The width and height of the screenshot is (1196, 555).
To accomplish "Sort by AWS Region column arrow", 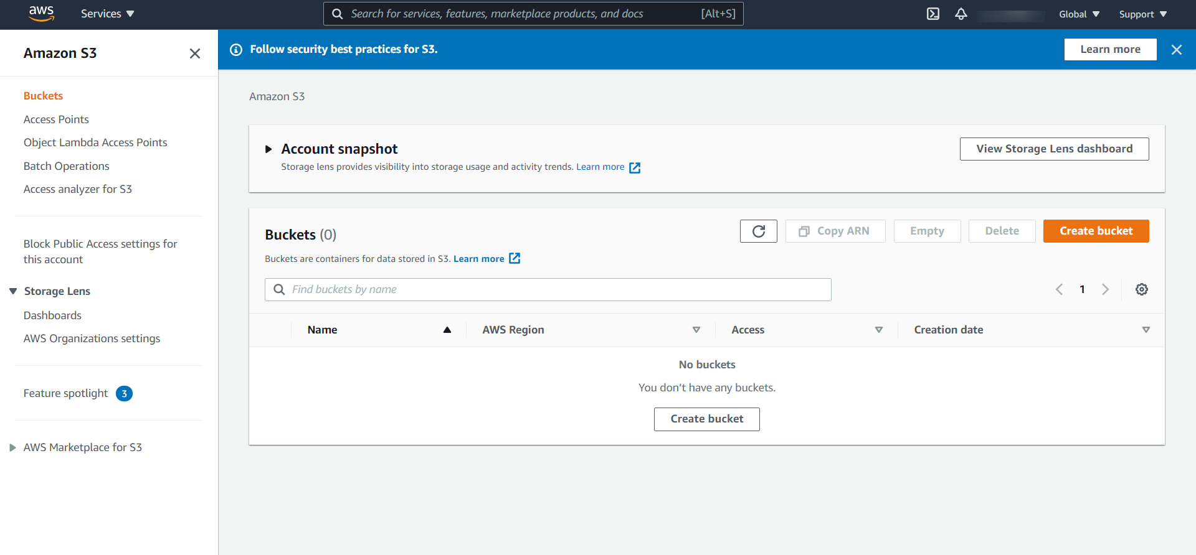I will [696, 330].
